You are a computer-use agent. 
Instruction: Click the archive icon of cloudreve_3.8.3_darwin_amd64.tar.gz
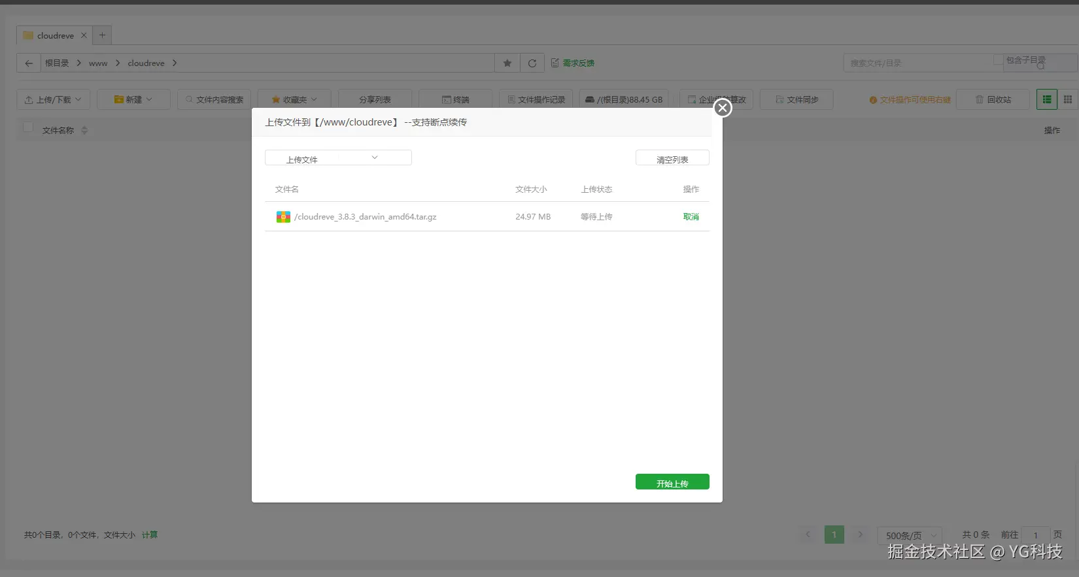(283, 217)
